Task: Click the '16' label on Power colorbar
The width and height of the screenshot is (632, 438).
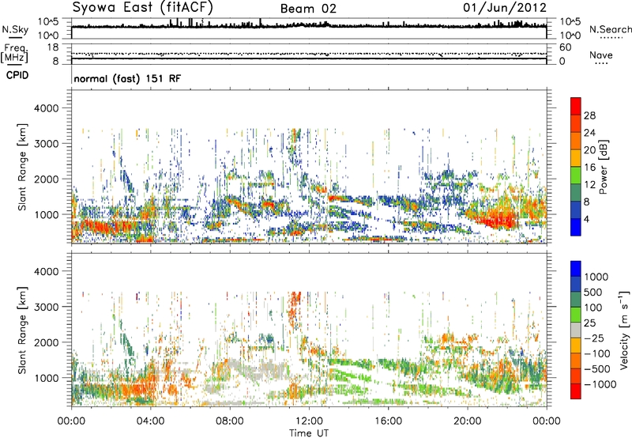Action: pyautogui.click(x=589, y=168)
